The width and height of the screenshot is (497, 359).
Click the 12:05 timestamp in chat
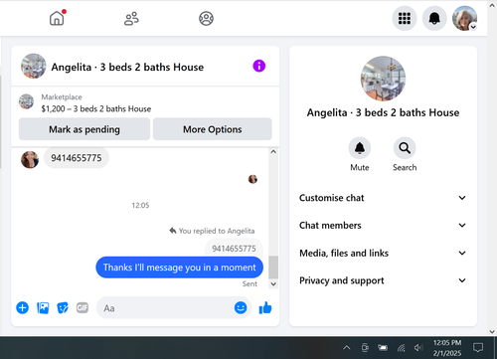click(x=140, y=205)
